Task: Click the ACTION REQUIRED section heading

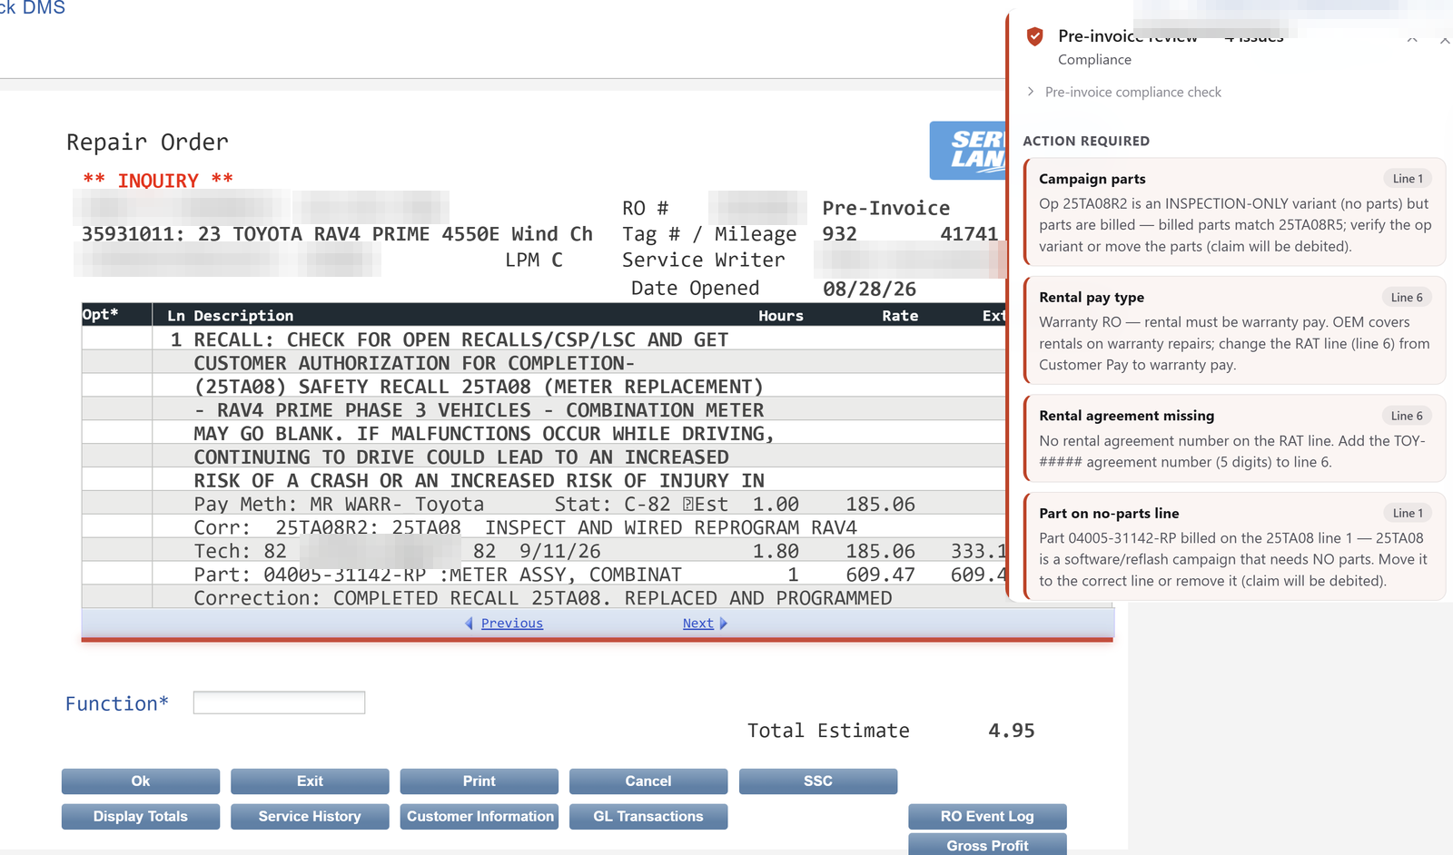Action: click(1086, 141)
